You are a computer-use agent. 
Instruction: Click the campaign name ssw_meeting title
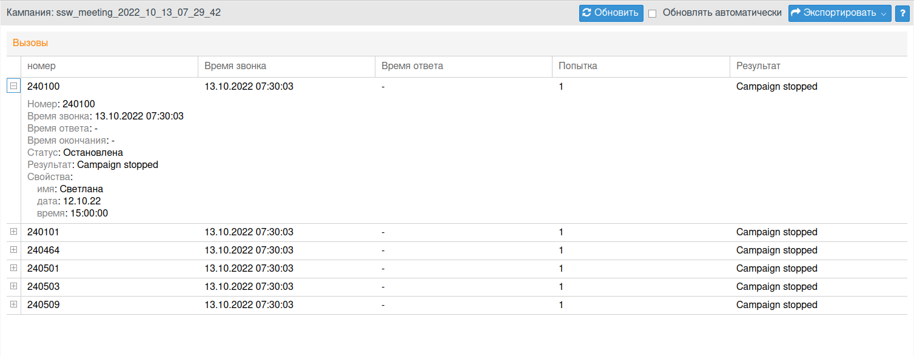[x=113, y=13]
